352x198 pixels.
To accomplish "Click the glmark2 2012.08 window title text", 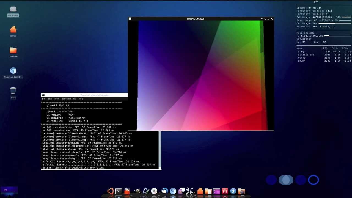I will click(196, 19).
